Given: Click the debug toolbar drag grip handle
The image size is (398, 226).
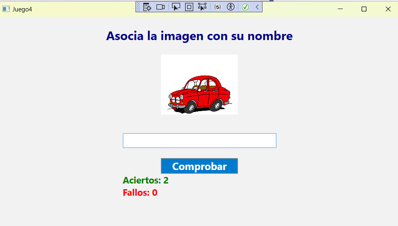Looking at the screenshot, I should 138,7.
